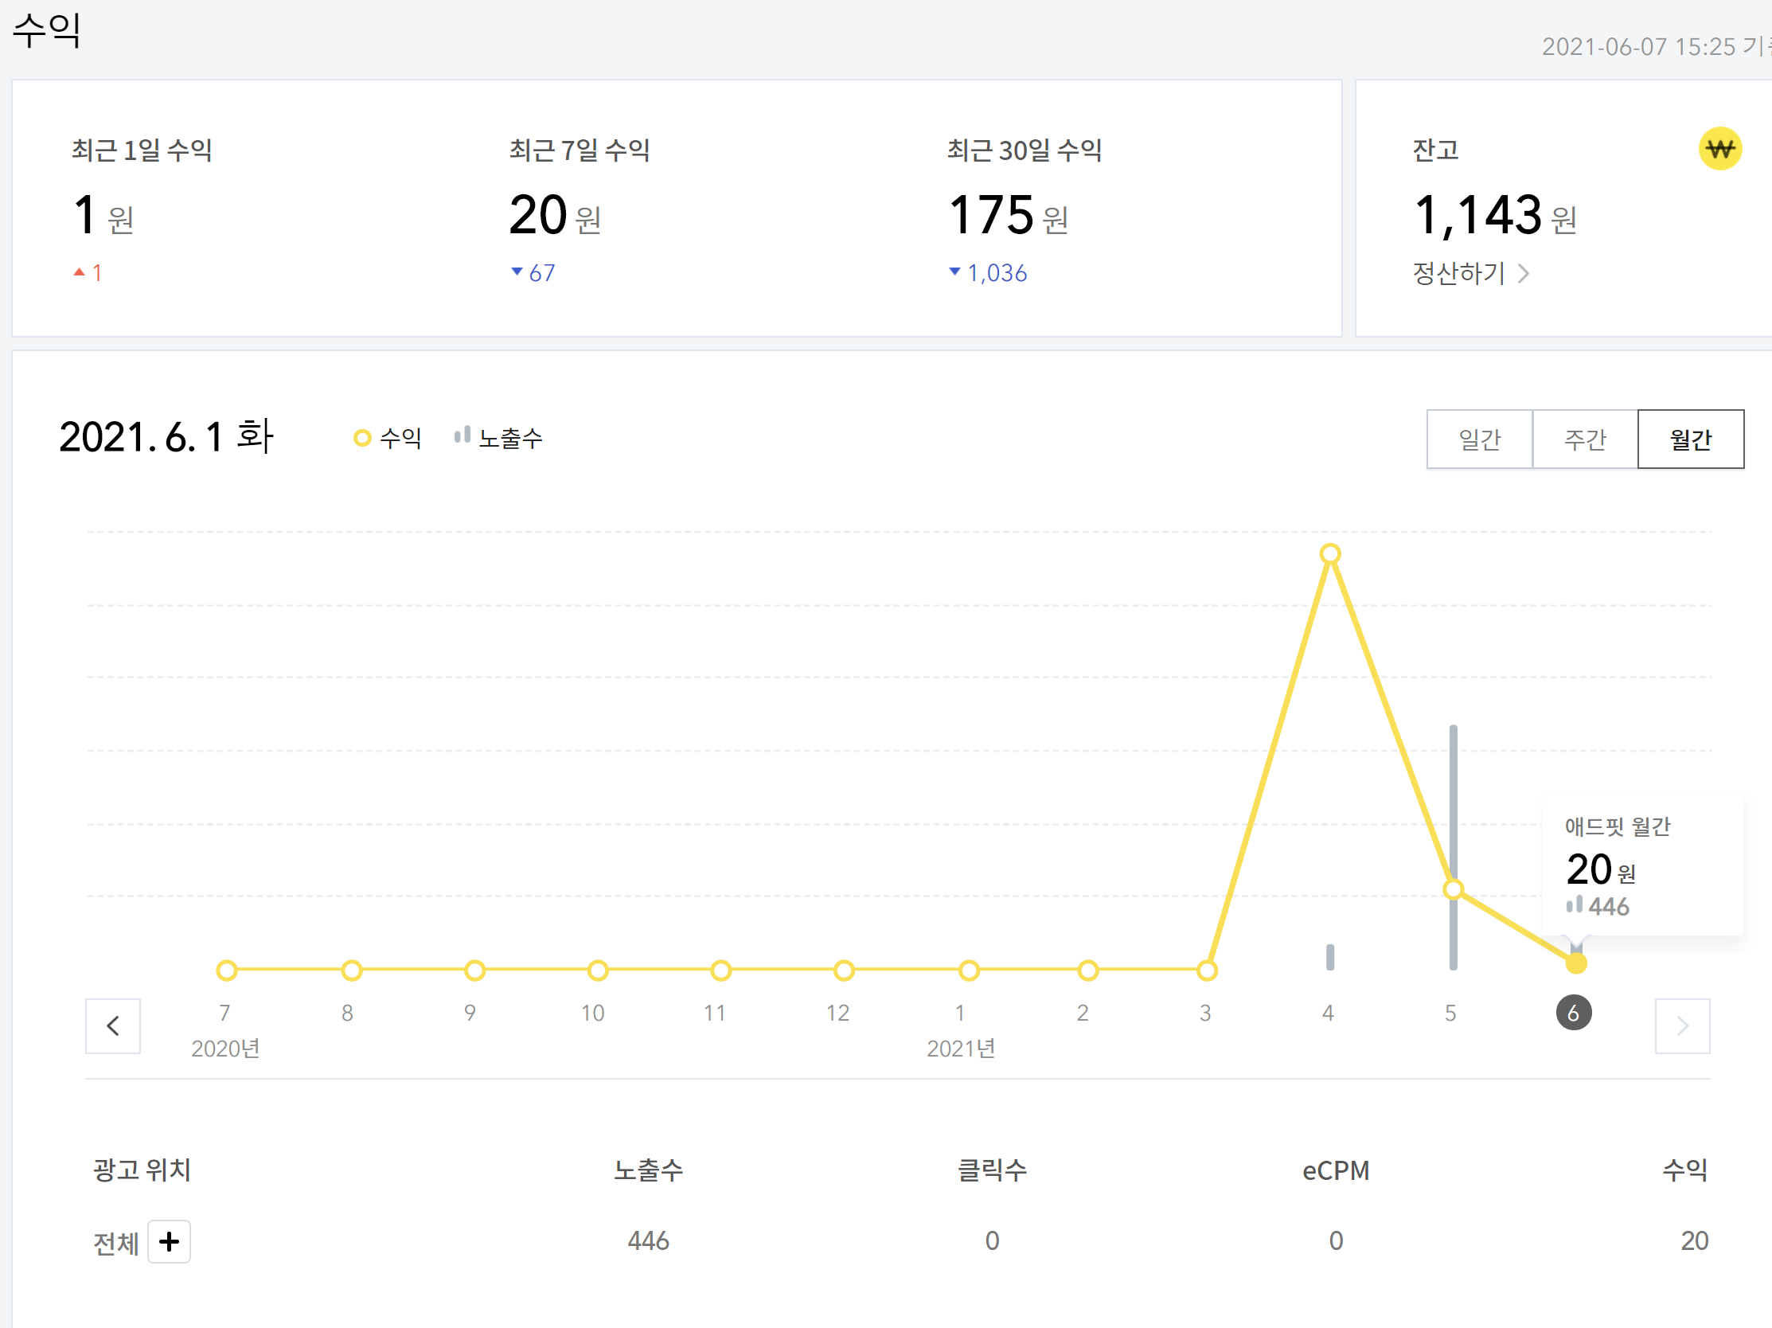Go to next chart period arrow
Image resolution: width=1772 pixels, height=1328 pixels.
pyautogui.click(x=1682, y=1025)
